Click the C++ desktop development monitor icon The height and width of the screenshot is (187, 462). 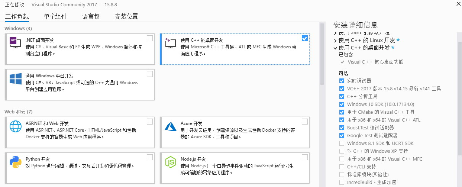click(170, 44)
